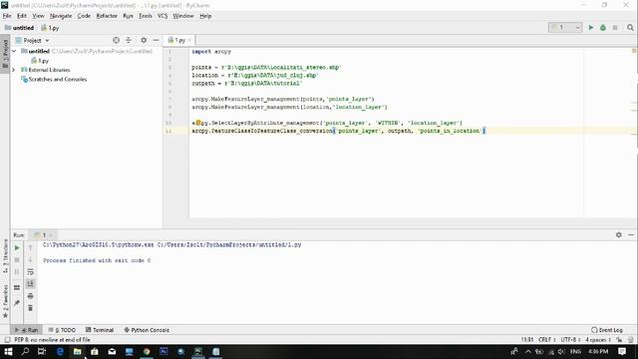
Task: Open the Event Log
Action: pyautogui.click(x=607, y=330)
